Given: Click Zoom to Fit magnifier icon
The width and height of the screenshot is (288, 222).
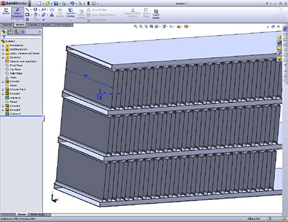Looking at the screenshot, I should coord(135,26).
